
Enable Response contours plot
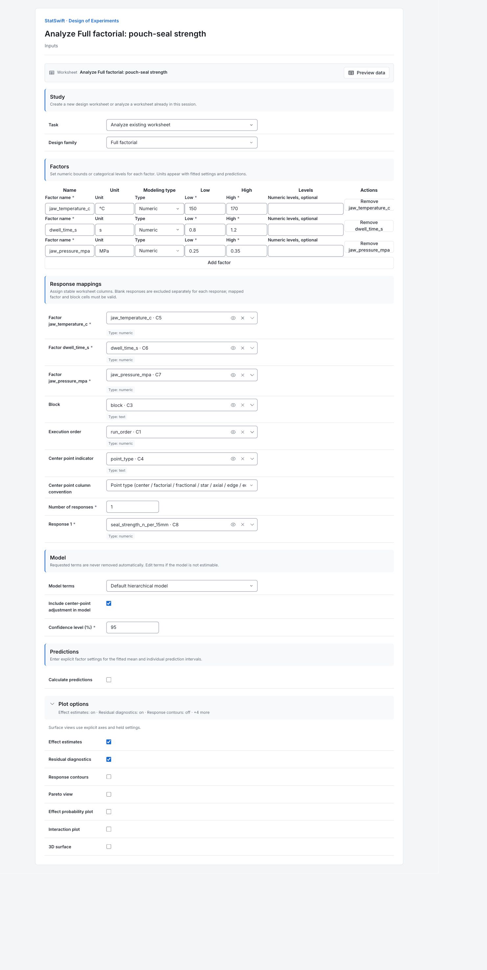[109, 777]
